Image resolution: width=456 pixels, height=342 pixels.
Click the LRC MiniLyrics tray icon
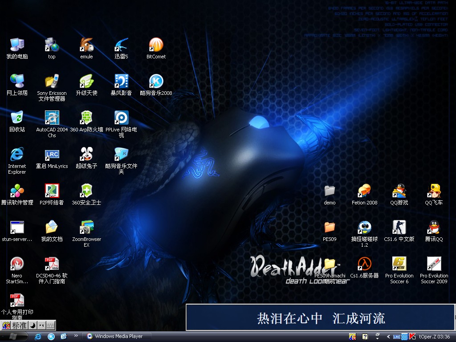pos(397,337)
